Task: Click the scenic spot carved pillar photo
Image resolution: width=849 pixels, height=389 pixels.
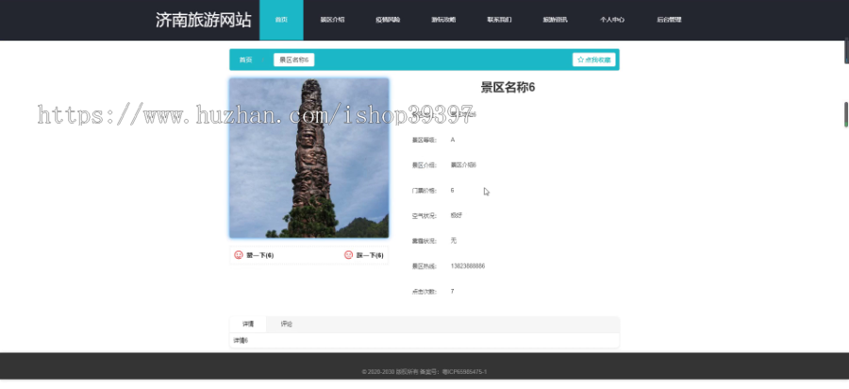Action: pos(309,159)
